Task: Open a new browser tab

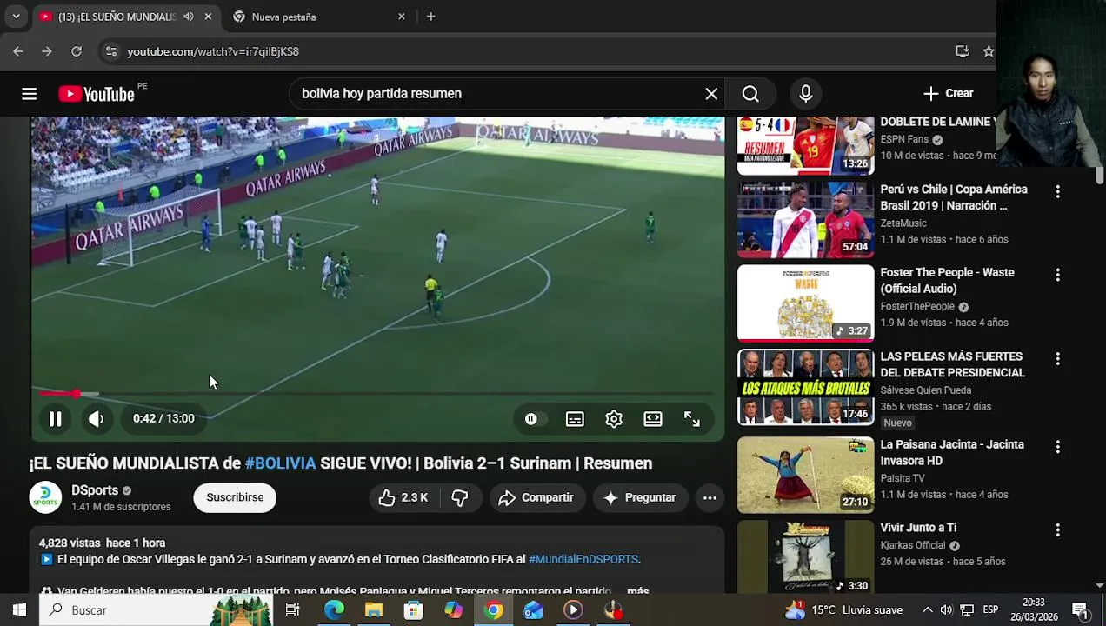Action: point(430,17)
